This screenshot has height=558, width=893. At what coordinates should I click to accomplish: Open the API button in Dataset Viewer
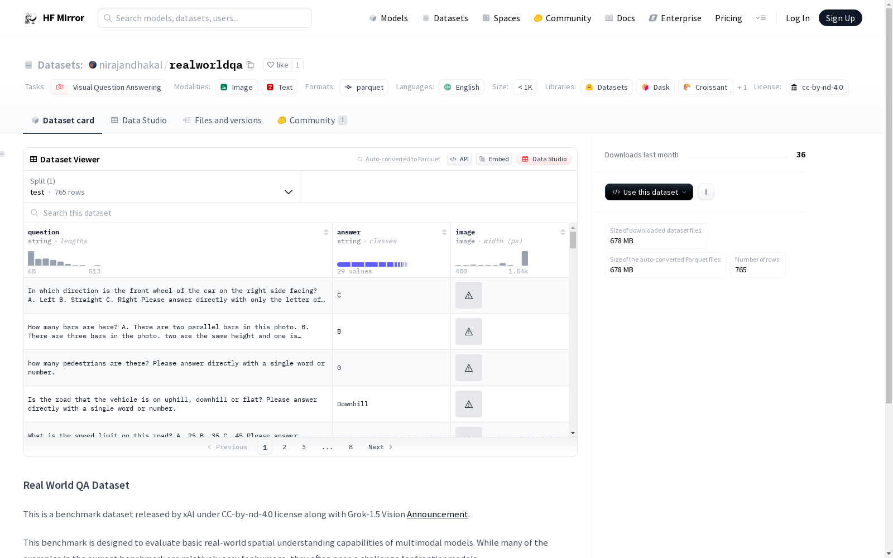point(459,159)
